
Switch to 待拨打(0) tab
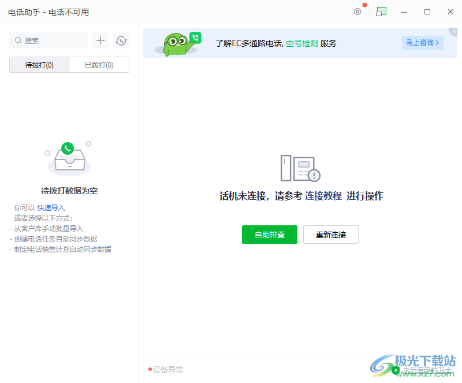tap(39, 65)
